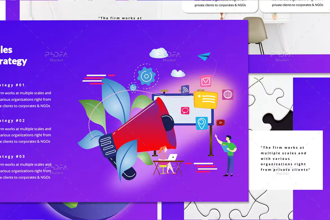Click the larger white cloud near the paper plane
The width and height of the screenshot is (330, 220).
[x=158, y=53]
